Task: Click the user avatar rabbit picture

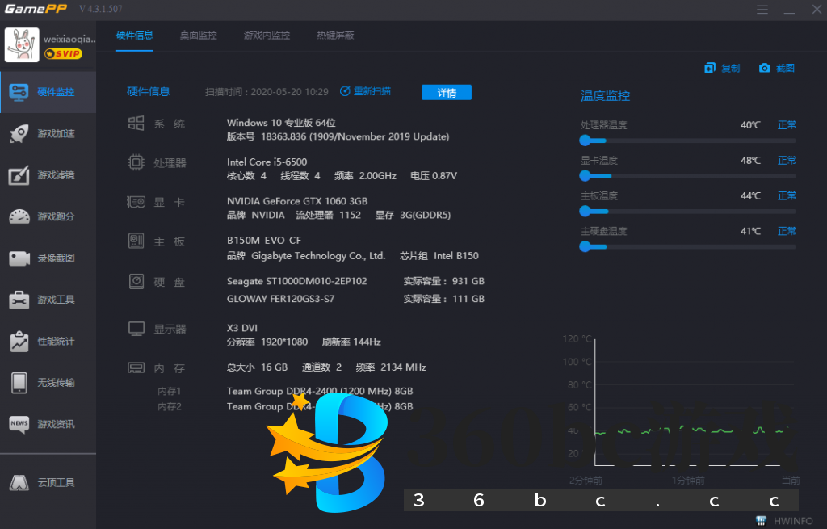Action: [22, 45]
